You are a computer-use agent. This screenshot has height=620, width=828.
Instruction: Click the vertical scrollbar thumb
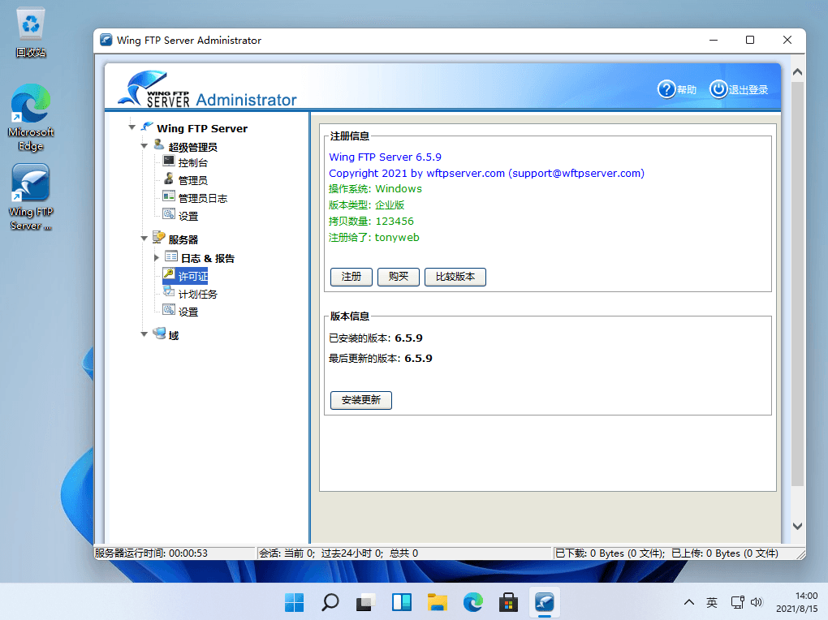(x=798, y=283)
